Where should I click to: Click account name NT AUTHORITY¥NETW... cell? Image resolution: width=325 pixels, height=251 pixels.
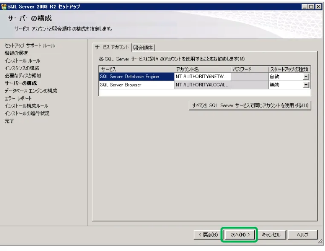point(203,77)
